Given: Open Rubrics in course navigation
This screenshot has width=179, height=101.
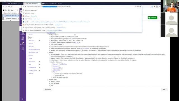Looking at the screenshot, I should 31,56.
